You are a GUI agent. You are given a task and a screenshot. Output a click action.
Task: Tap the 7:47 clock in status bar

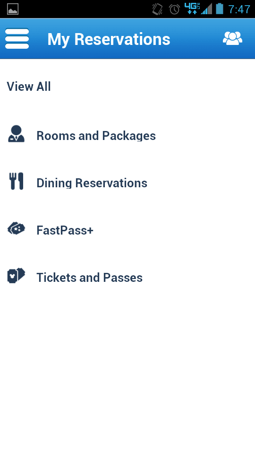(x=239, y=9)
